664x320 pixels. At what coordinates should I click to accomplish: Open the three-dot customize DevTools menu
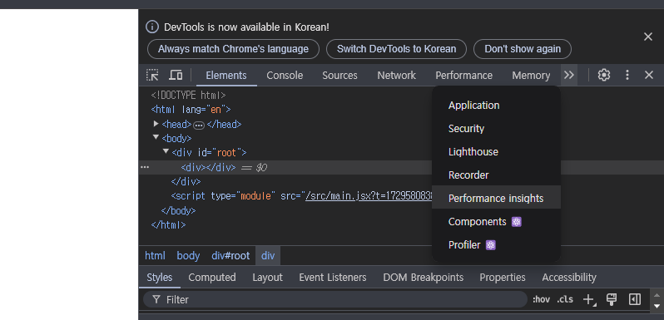tap(627, 75)
